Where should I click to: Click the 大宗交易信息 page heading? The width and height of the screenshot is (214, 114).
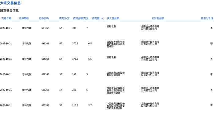(10, 3)
